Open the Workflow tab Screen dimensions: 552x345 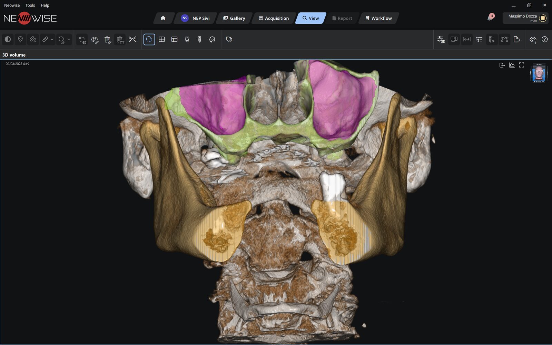[x=379, y=18]
